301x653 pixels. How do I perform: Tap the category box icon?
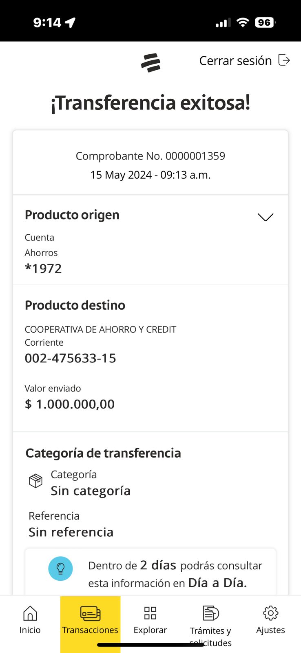pos(35,481)
